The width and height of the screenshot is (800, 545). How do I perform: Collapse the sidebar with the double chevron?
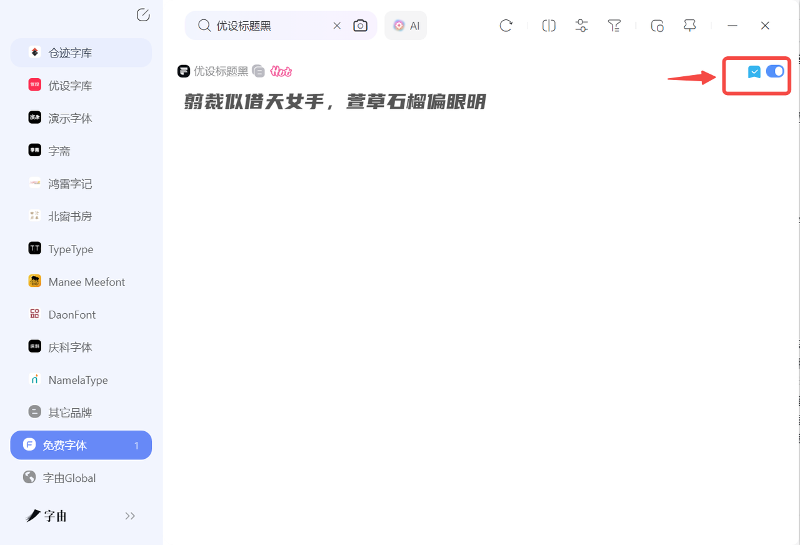point(130,516)
